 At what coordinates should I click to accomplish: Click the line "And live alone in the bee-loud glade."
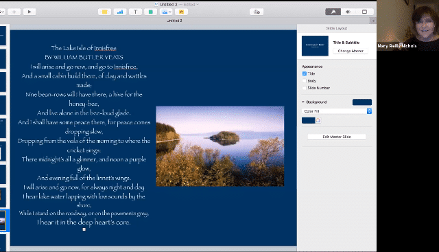84,113
